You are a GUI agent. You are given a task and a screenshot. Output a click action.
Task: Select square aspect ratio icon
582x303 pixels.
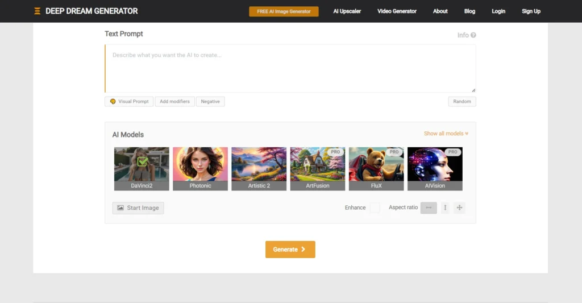point(459,207)
